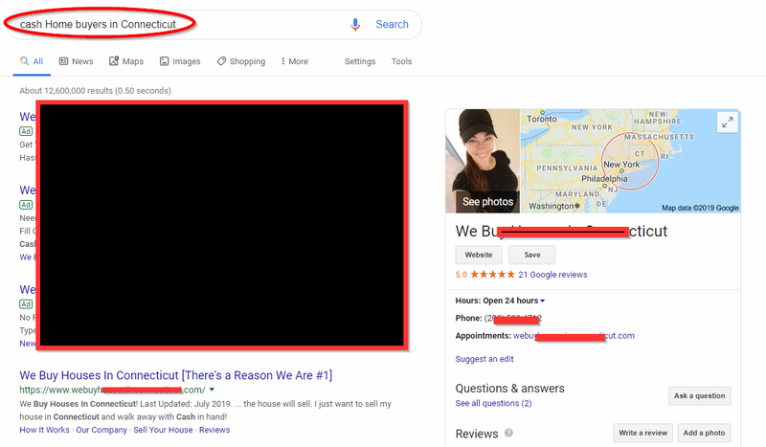Click the Website button in the business panel
The height and width of the screenshot is (447, 766).
(479, 255)
